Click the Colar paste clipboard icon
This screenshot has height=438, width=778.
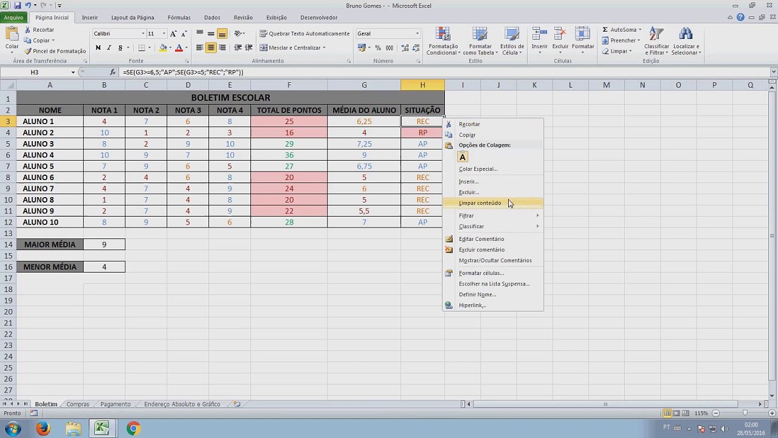pyautogui.click(x=12, y=33)
